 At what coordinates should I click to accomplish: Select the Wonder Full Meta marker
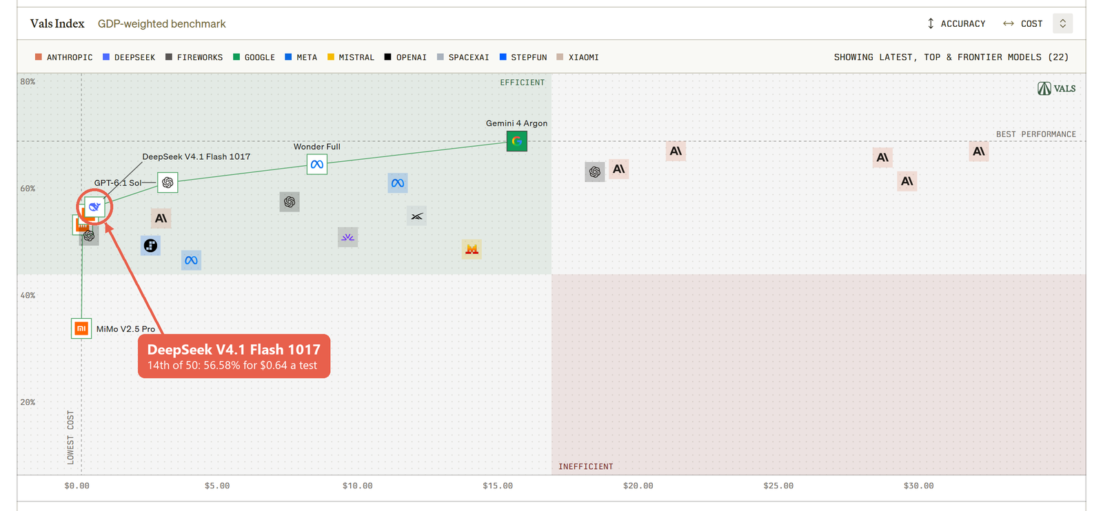coord(317,165)
